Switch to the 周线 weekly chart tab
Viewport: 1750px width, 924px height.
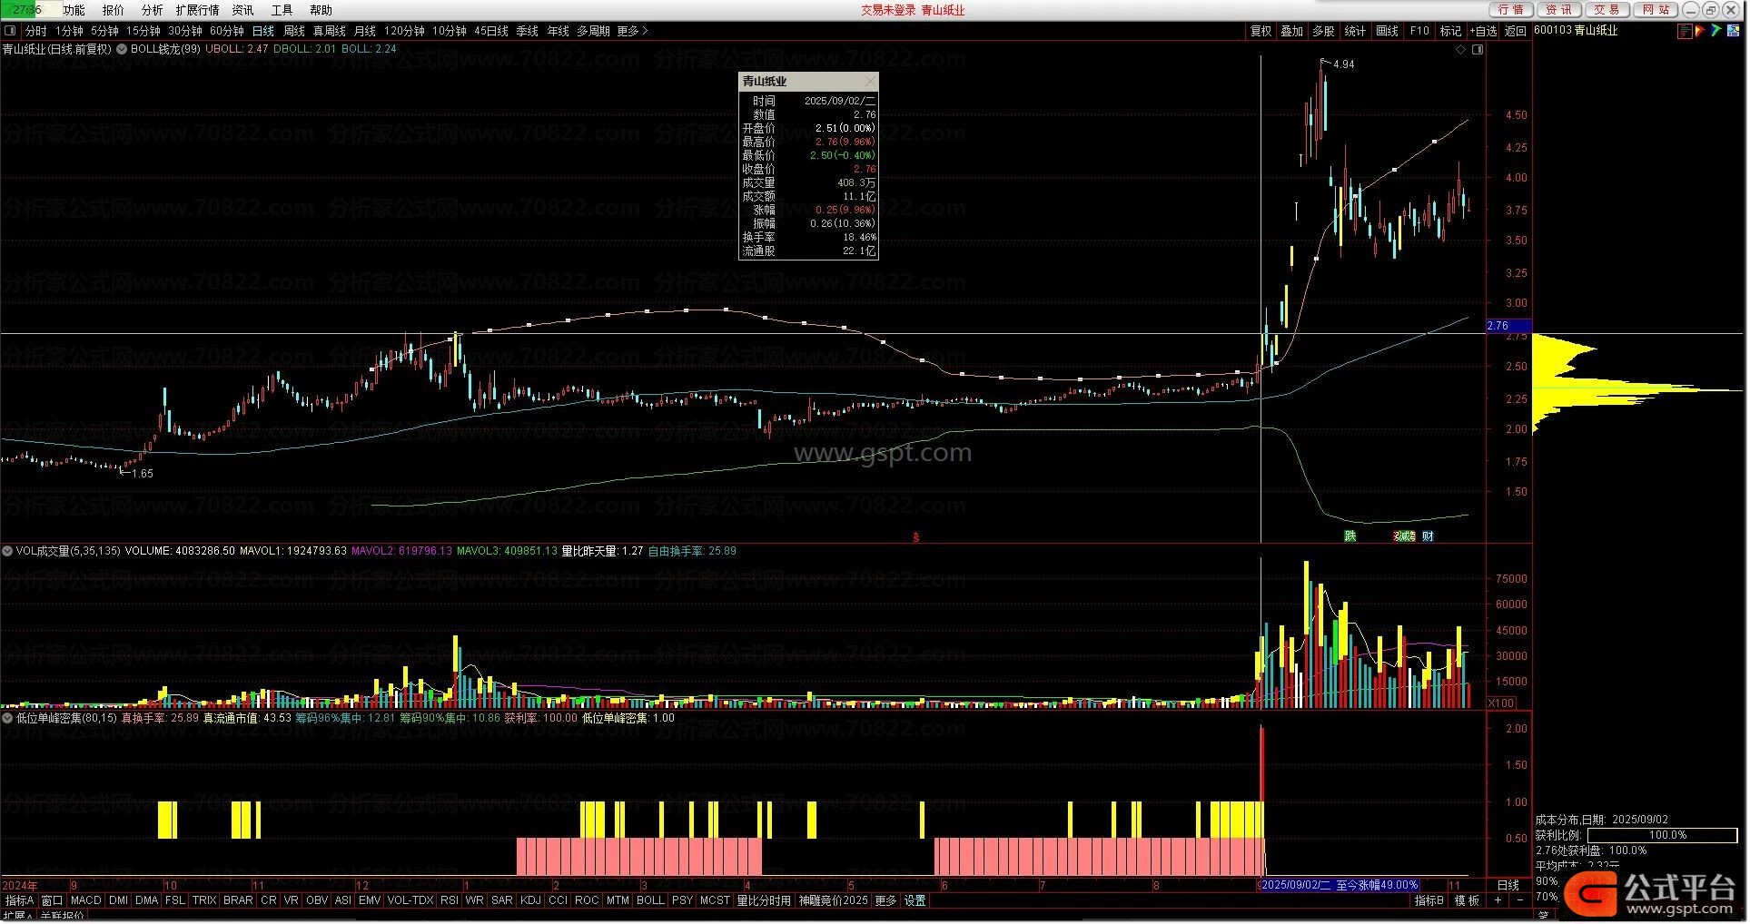coord(294,31)
